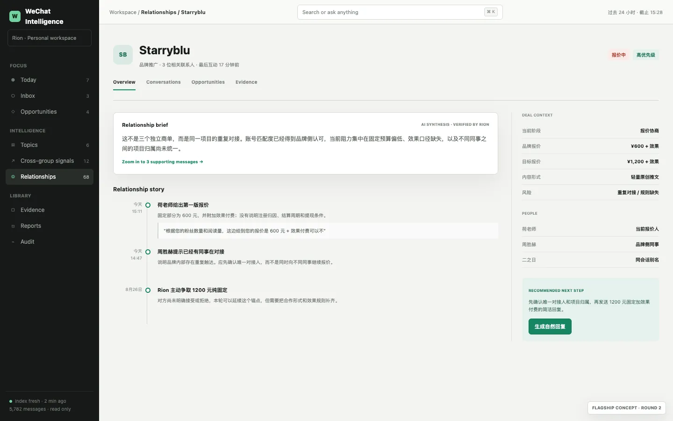This screenshot has width=673, height=421.
Task: Open Zoom in to 3 supporting messages link
Action: 163,162
